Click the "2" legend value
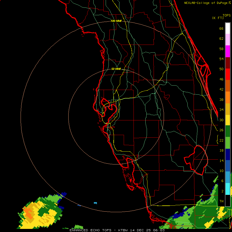 pyautogui.click(x=222, y=191)
